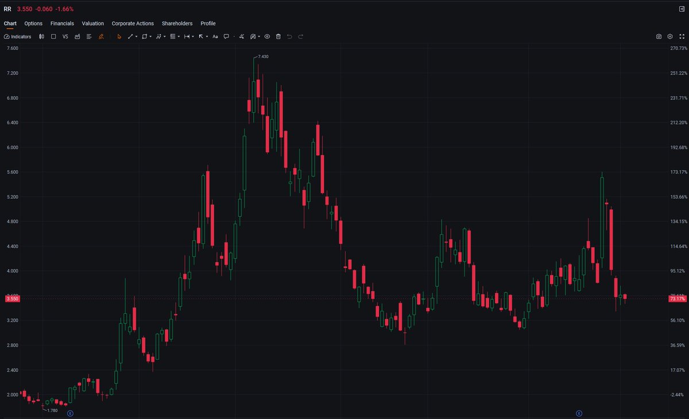
Task: Expand the Fibonacci levels dropdown arrow
Action: point(179,36)
